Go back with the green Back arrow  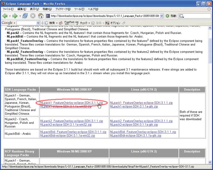click(x=5, y=16)
